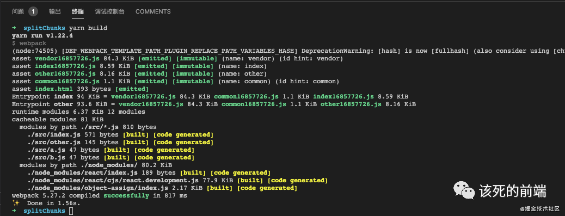Click the problems count badge showing 1

33,11
